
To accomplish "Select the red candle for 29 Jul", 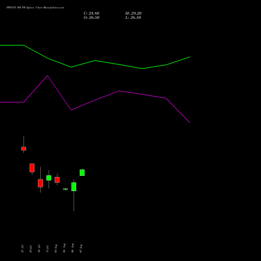I will [x=32, y=168].
